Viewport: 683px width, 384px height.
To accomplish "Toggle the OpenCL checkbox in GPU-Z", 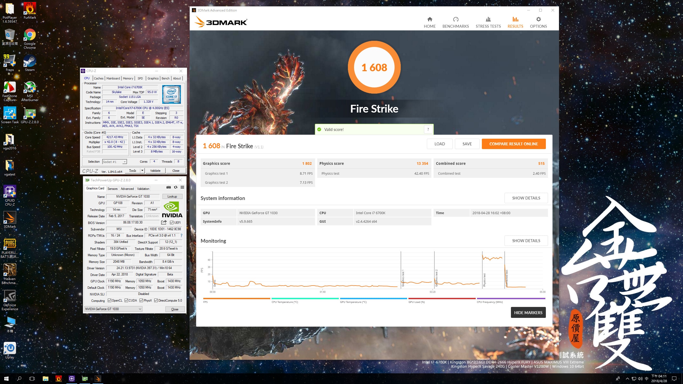I will 109,301.
